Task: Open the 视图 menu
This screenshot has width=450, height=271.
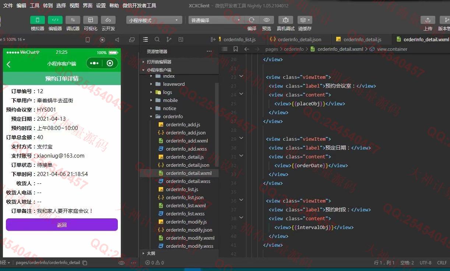Action: click(x=74, y=6)
